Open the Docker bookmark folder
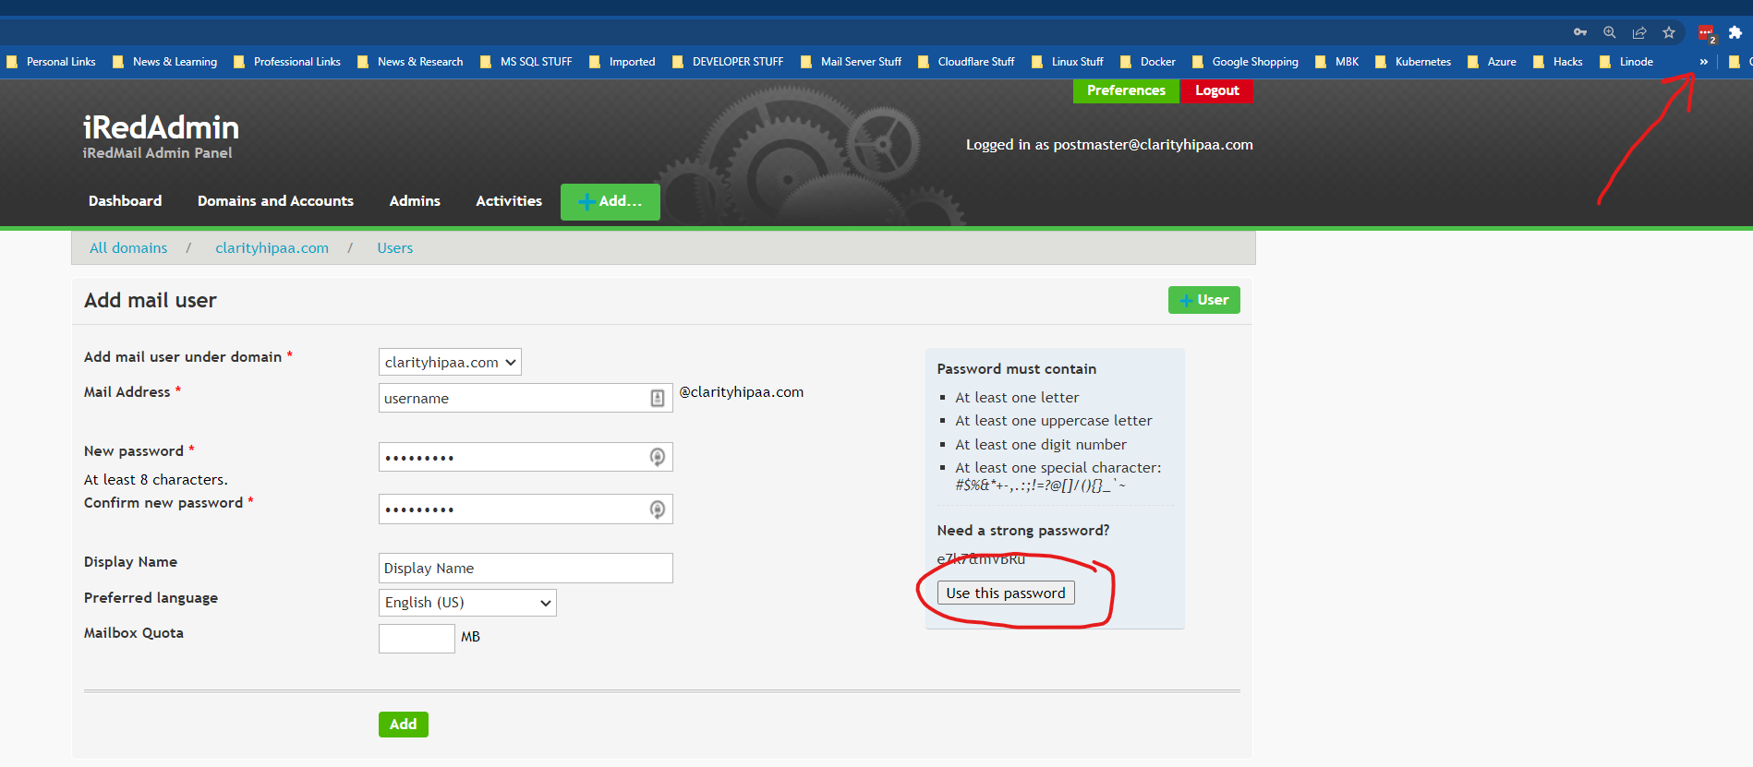The height and width of the screenshot is (767, 1753). coord(1148,62)
